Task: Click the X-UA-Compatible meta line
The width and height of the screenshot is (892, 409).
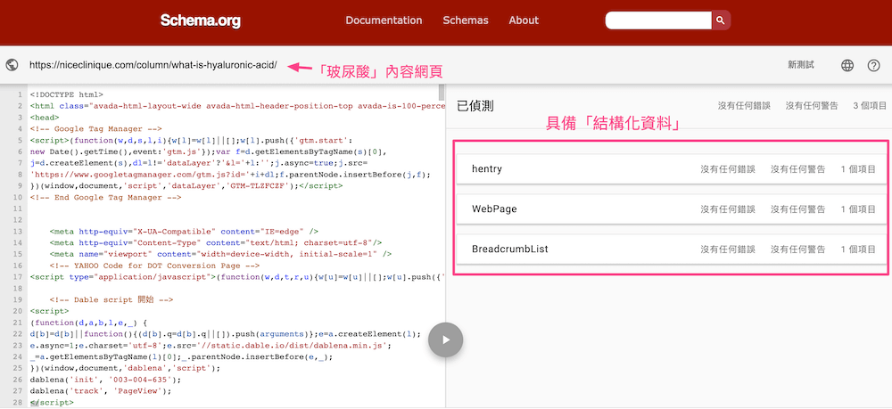Action: (x=184, y=231)
